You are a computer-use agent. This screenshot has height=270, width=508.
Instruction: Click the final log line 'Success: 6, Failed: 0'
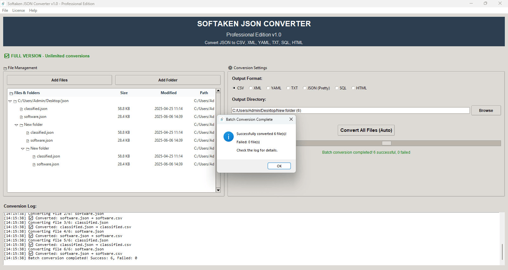pyautogui.click(x=70, y=258)
